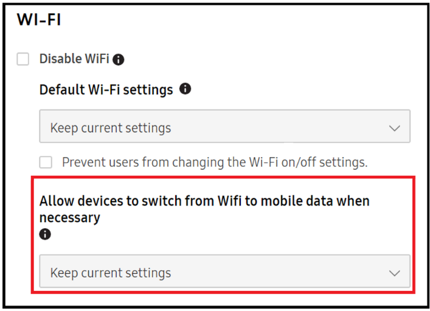
Task: Open the Default Wi-Fi settings dropdown
Action: (x=224, y=126)
